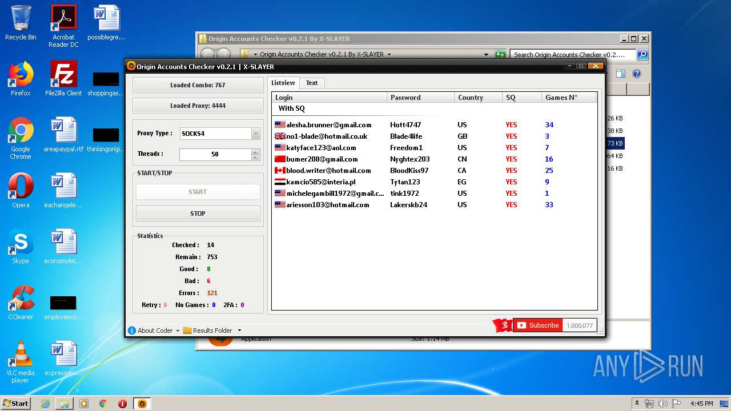This screenshot has width=731, height=411.
Task: Click the YouTube Subscribe icon button
Action: pyautogui.click(x=537, y=325)
